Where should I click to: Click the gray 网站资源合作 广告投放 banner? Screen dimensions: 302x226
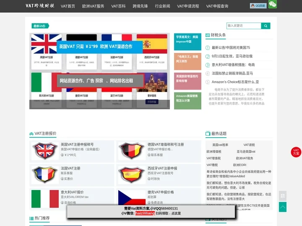pos(100,81)
